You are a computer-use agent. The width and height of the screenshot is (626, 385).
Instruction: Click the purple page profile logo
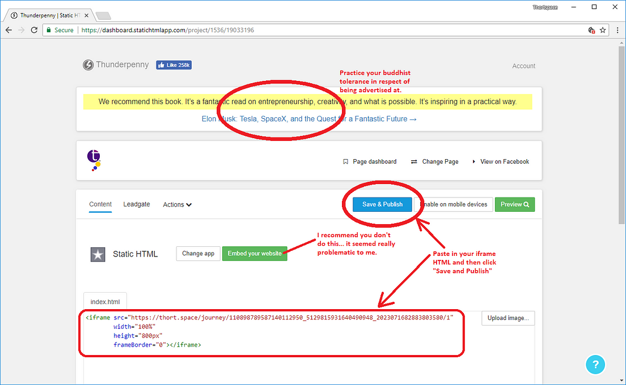pyautogui.click(x=94, y=160)
